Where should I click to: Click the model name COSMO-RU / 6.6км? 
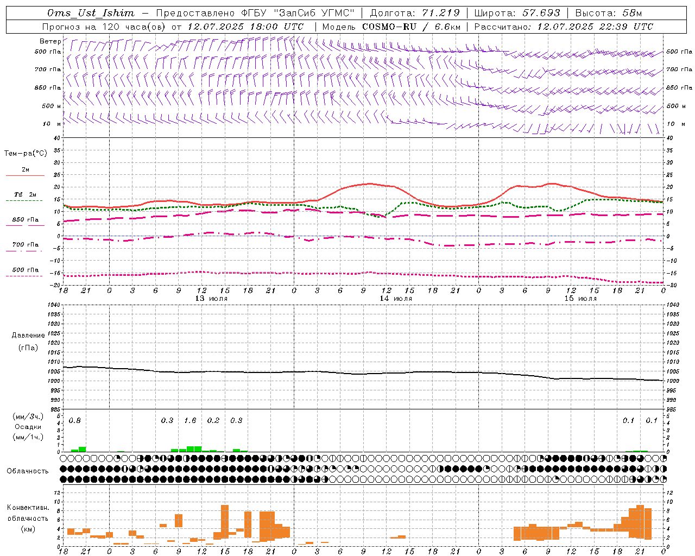point(412,27)
